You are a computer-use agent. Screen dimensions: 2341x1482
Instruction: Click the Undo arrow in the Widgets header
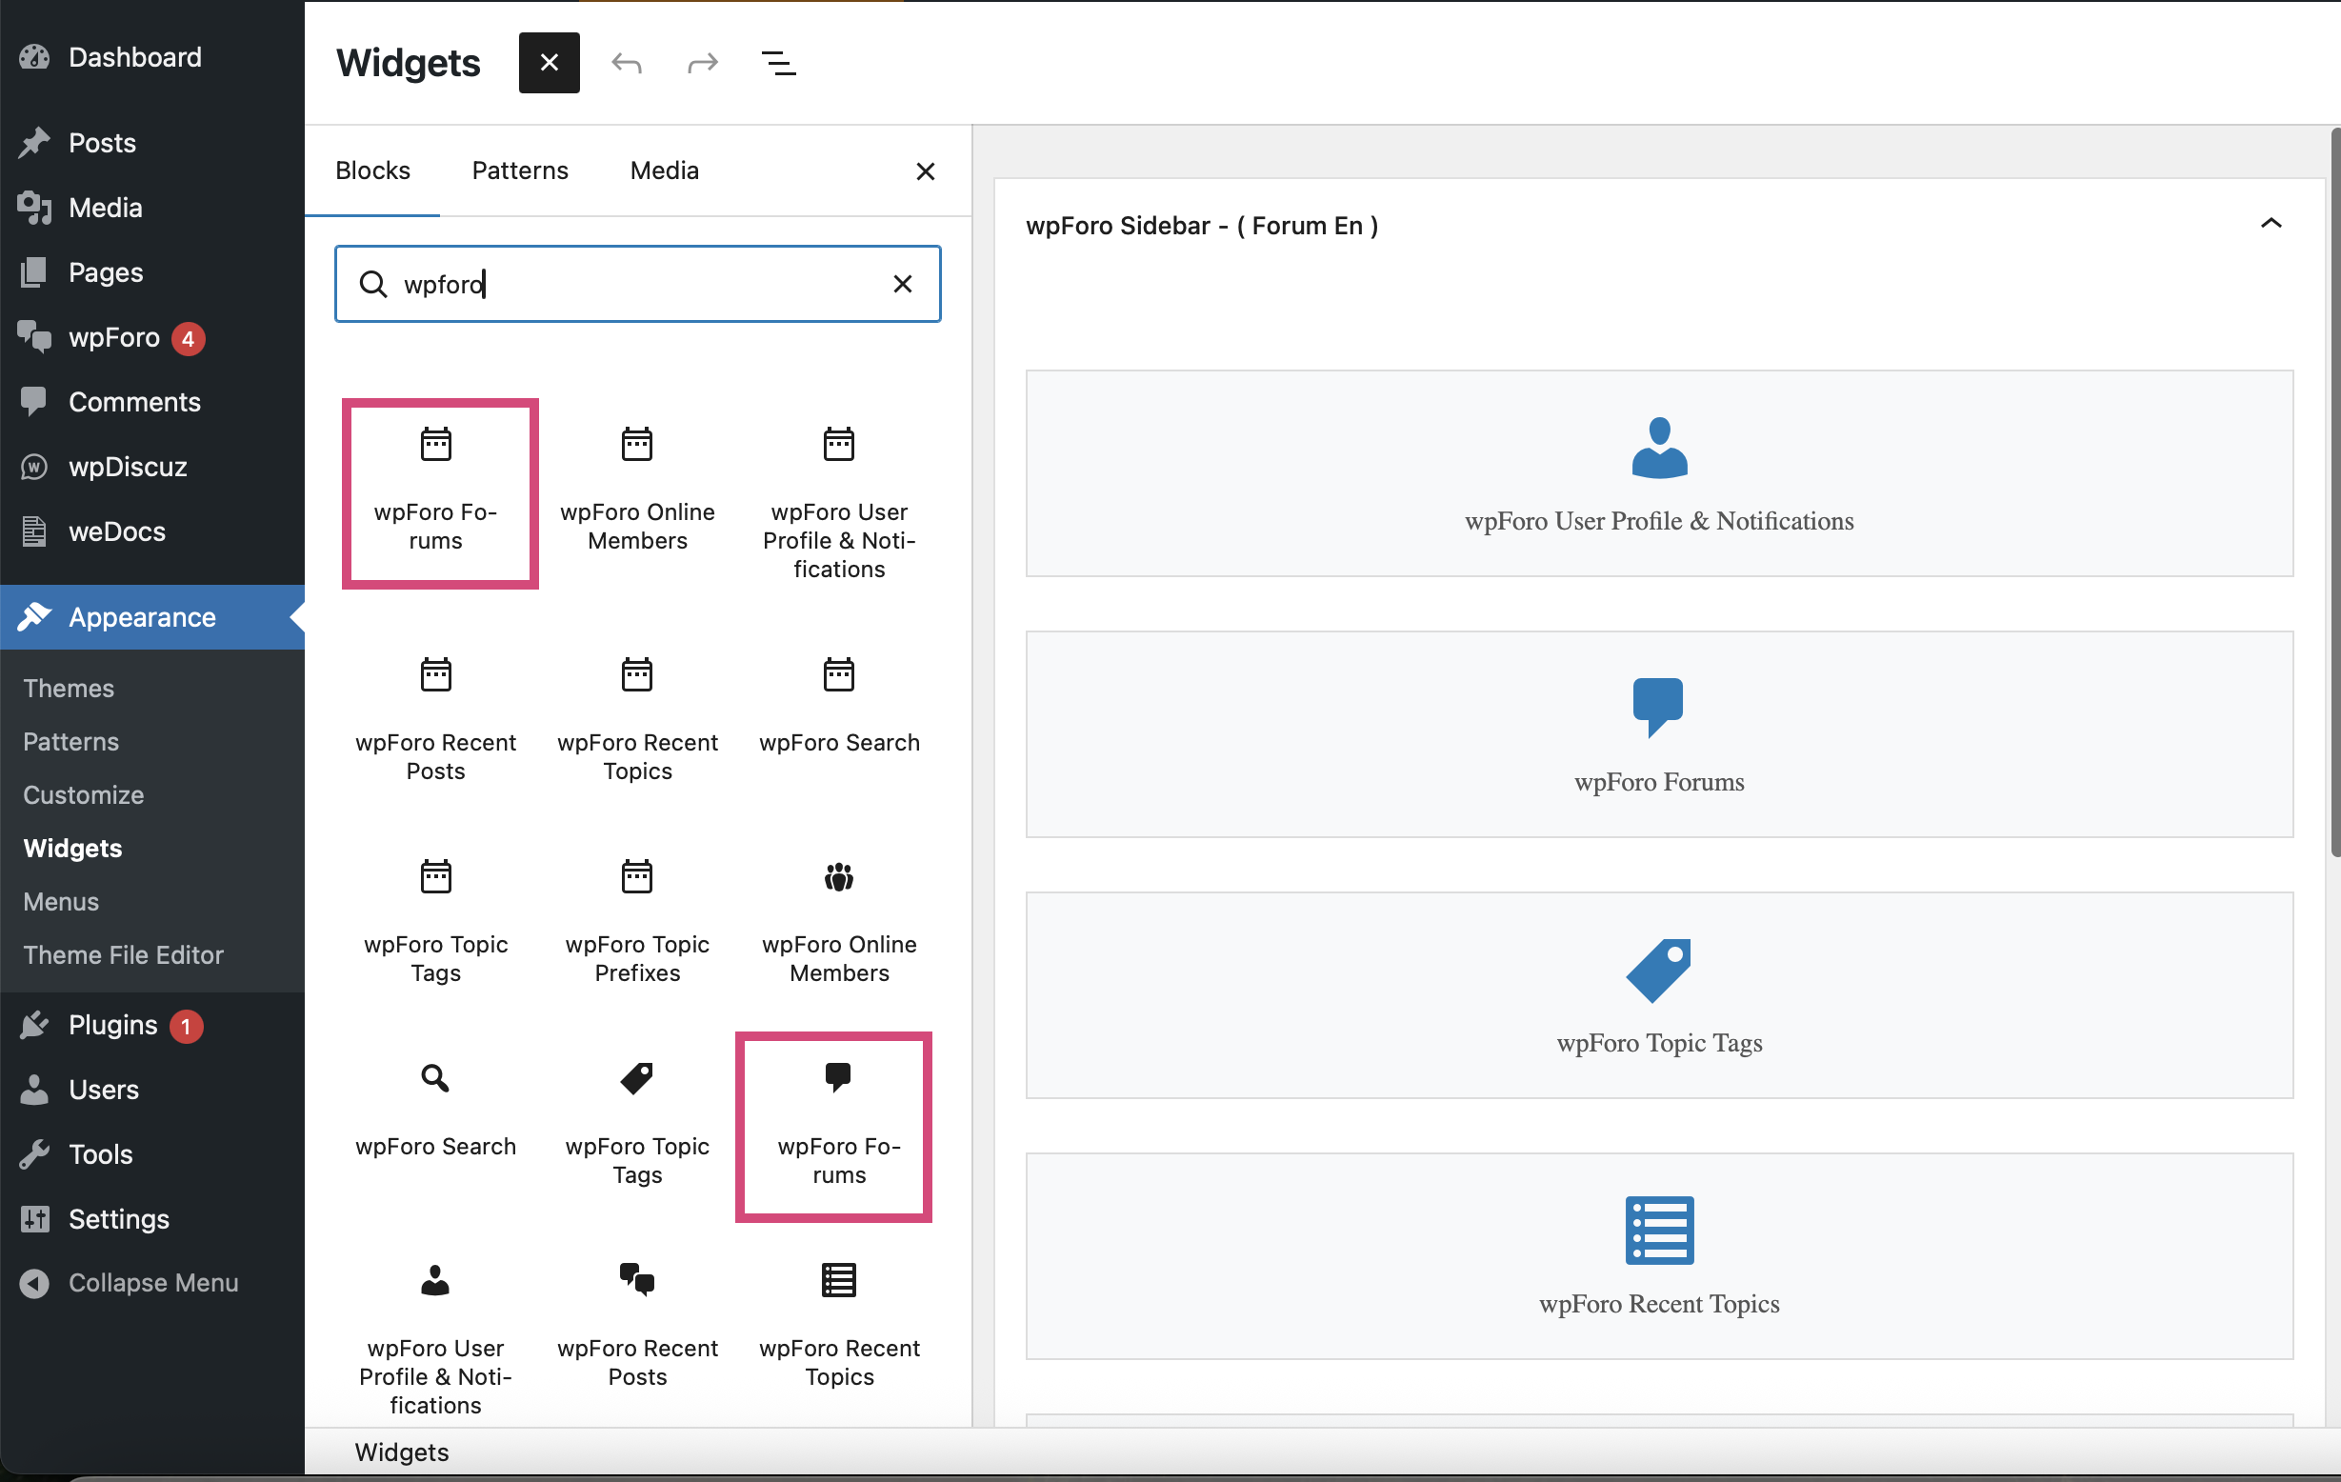click(x=626, y=63)
